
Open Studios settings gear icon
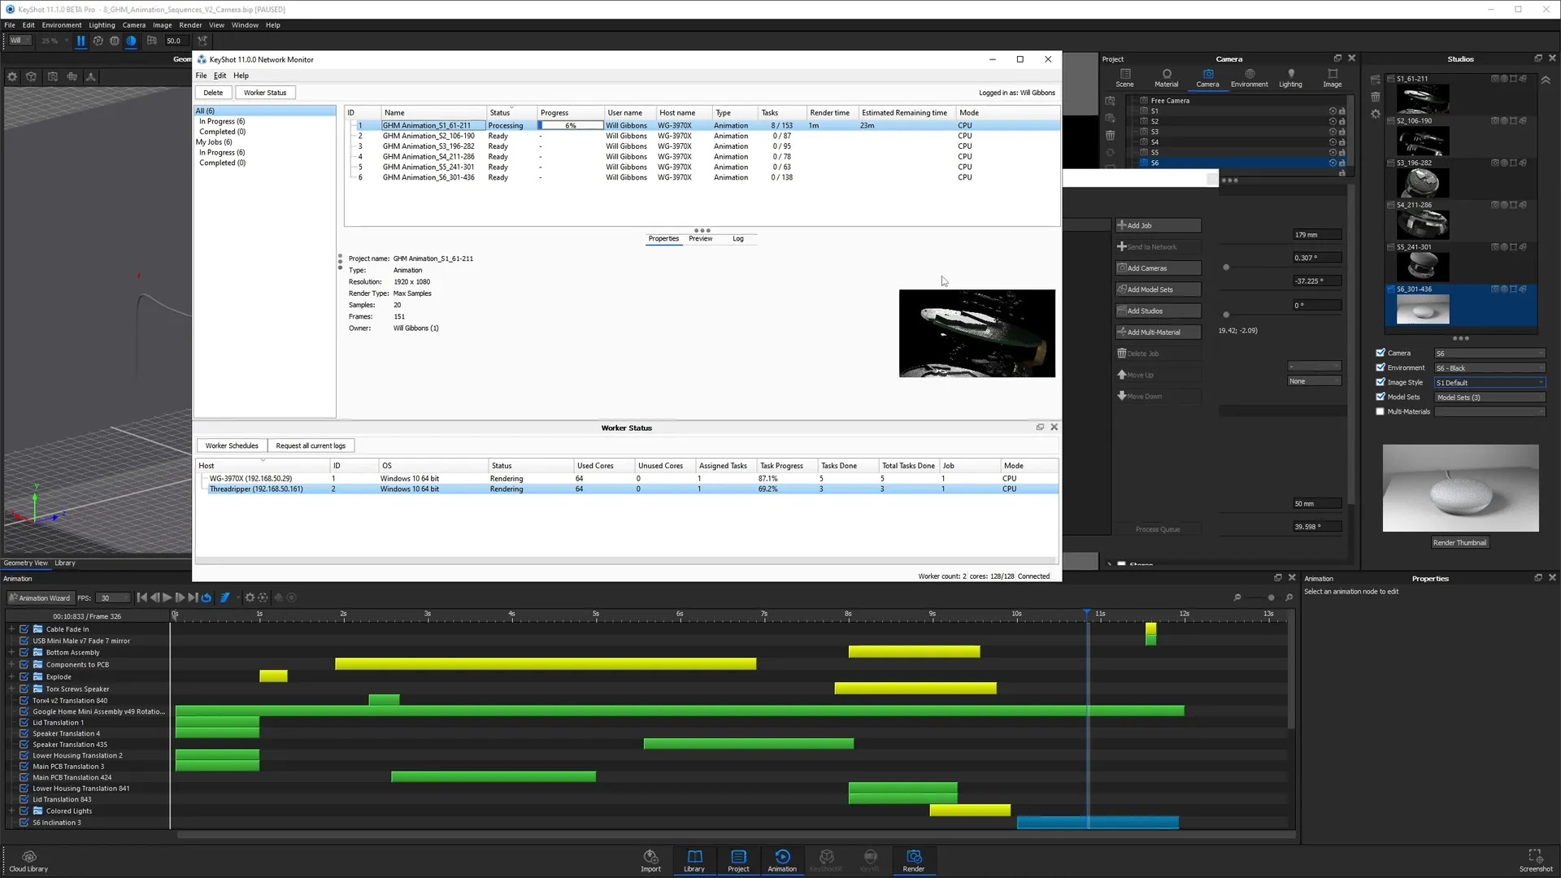pos(1376,114)
